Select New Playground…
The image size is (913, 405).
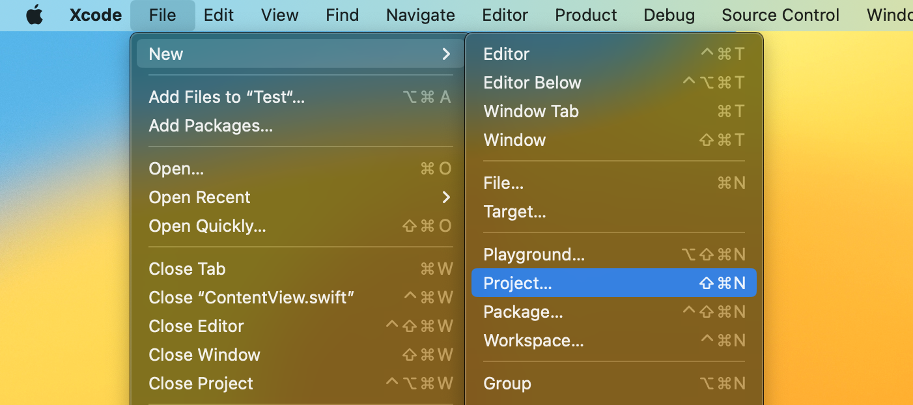614,255
